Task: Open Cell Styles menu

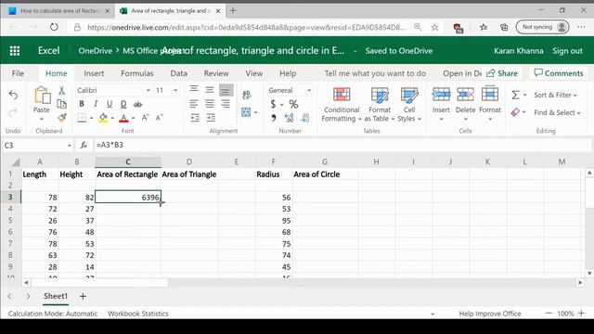Action: [x=409, y=104]
